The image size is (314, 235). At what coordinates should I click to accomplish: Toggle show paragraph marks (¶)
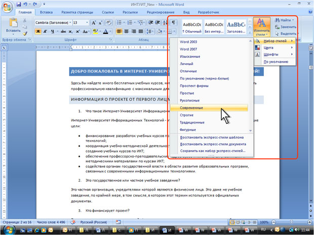[173, 22]
